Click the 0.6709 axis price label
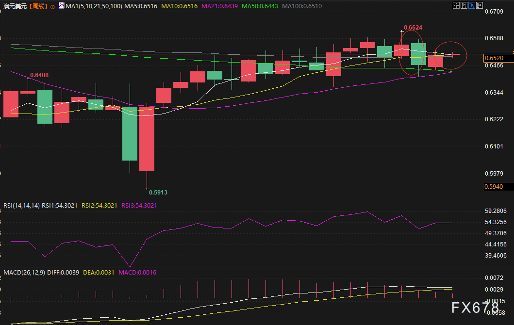Image resolution: width=514 pixels, height=325 pixels. [x=494, y=12]
